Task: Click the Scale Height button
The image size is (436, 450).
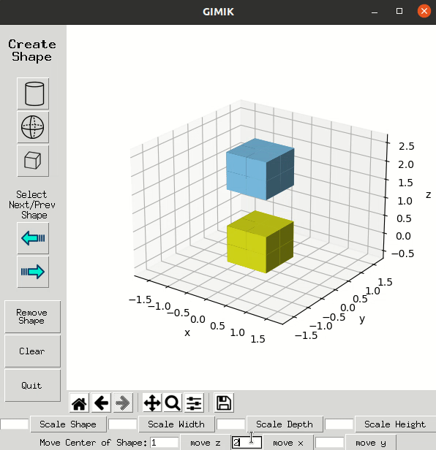Action: [x=396, y=424]
